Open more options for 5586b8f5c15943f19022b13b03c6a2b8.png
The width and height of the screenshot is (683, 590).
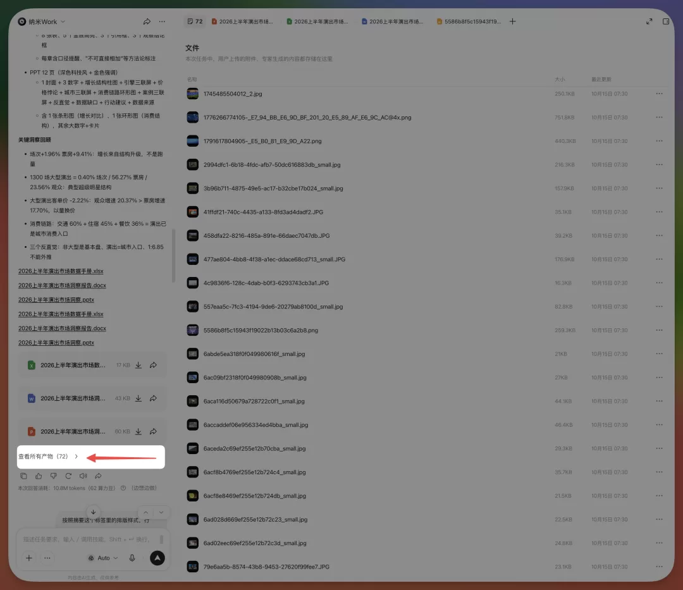[659, 330]
